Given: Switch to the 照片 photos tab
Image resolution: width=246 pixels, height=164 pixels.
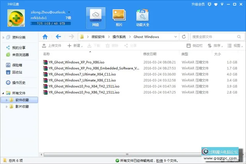Looking at the screenshot, I should [119, 18].
